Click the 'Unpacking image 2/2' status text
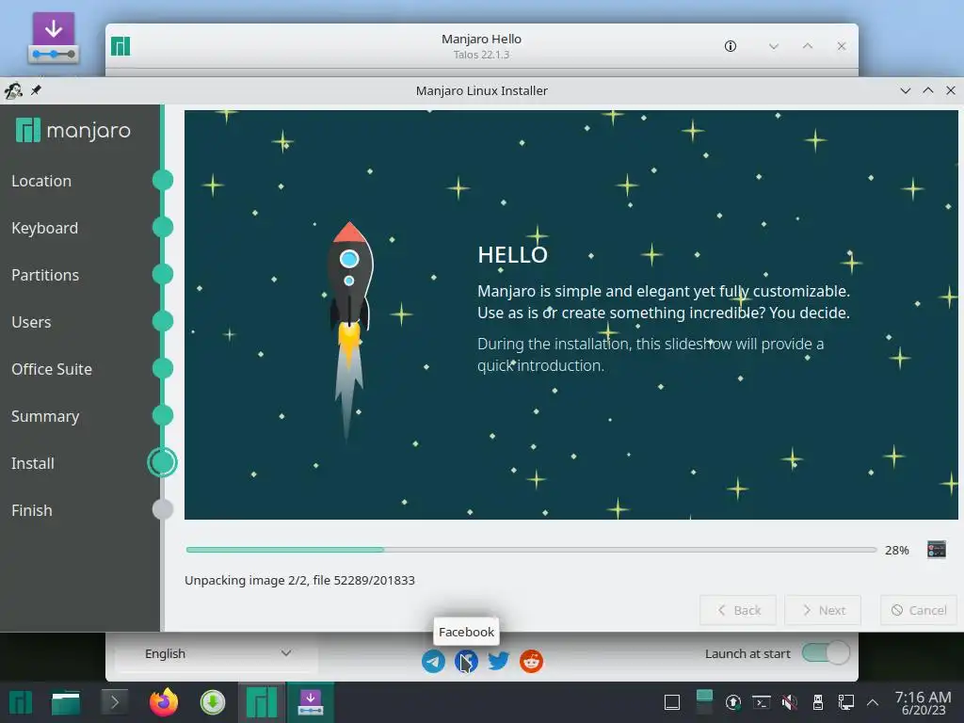Screen dimensions: 964x723 pyautogui.click(x=299, y=580)
